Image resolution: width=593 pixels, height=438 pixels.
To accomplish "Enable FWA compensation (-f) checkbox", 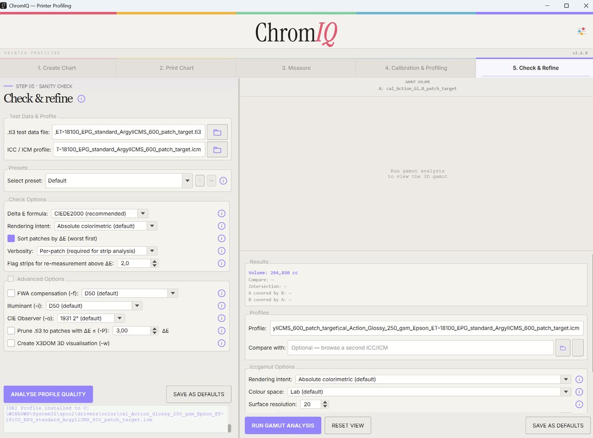I will coord(11,293).
